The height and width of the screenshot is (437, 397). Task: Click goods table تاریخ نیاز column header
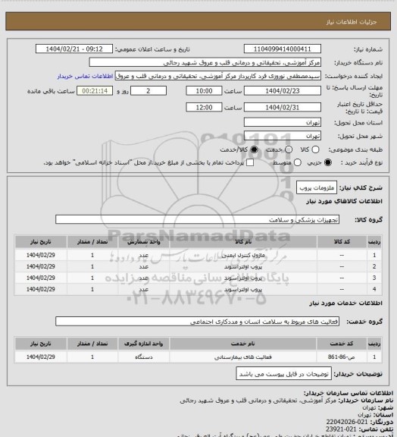click(41, 241)
